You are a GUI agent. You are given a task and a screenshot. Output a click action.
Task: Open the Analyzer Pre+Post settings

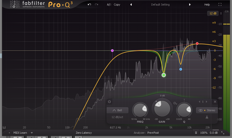153,133
